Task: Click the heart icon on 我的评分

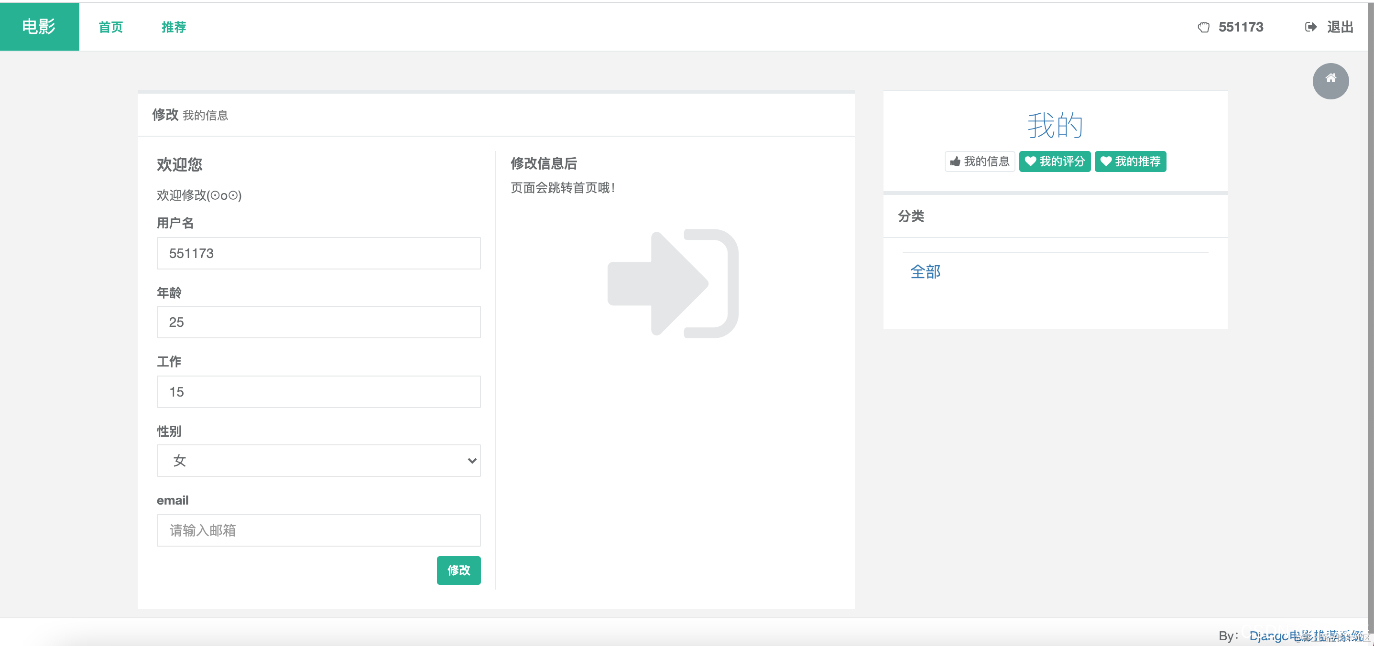Action: click(1031, 161)
